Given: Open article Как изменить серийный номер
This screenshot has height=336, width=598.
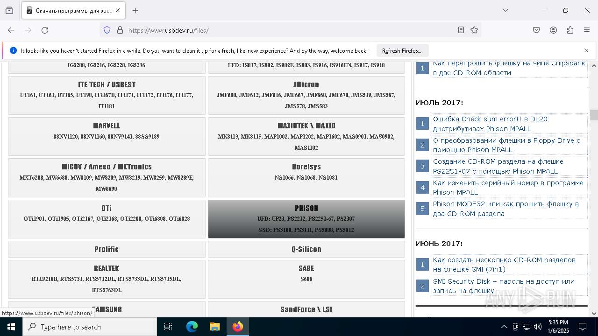Looking at the screenshot, I should coord(508,188).
